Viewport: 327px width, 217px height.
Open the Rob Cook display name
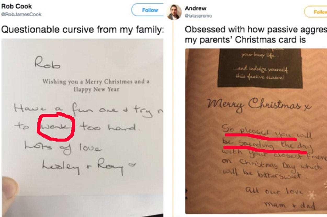[17, 6]
